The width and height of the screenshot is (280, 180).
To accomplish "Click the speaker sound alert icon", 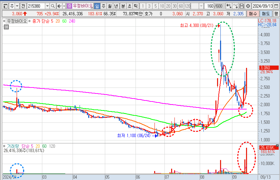I will point(59,6).
